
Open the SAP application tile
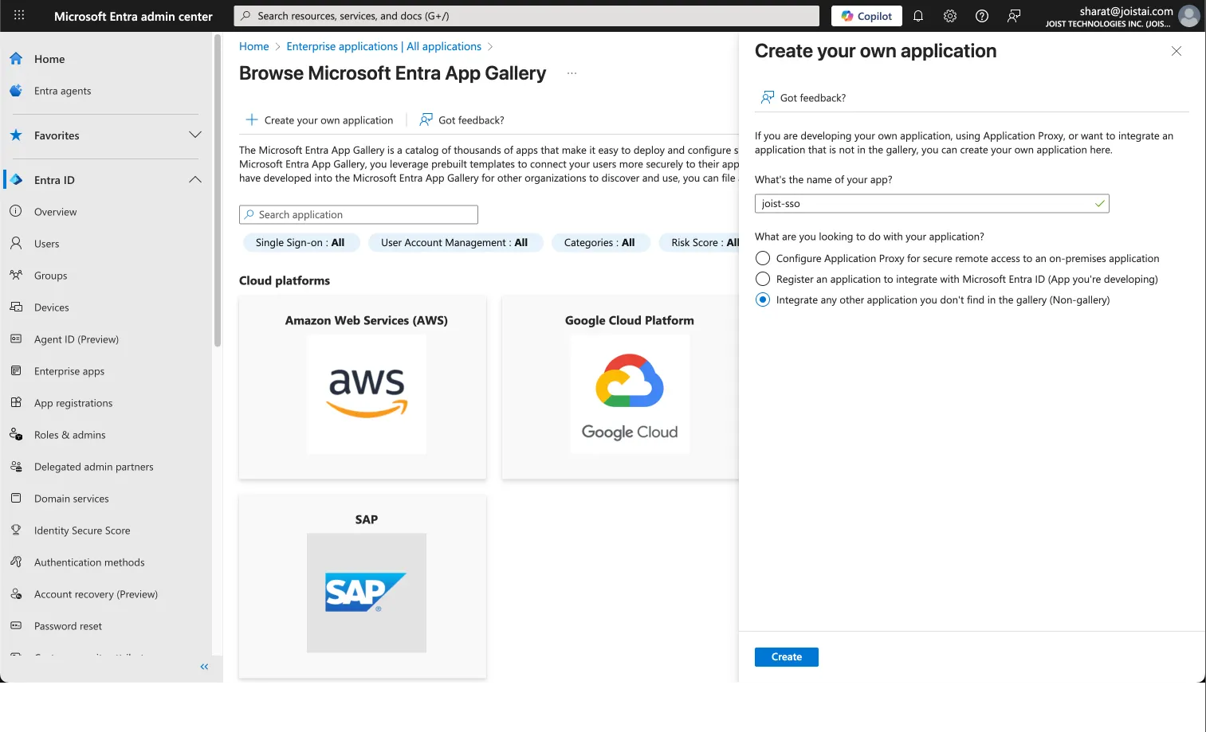pyautogui.click(x=363, y=587)
